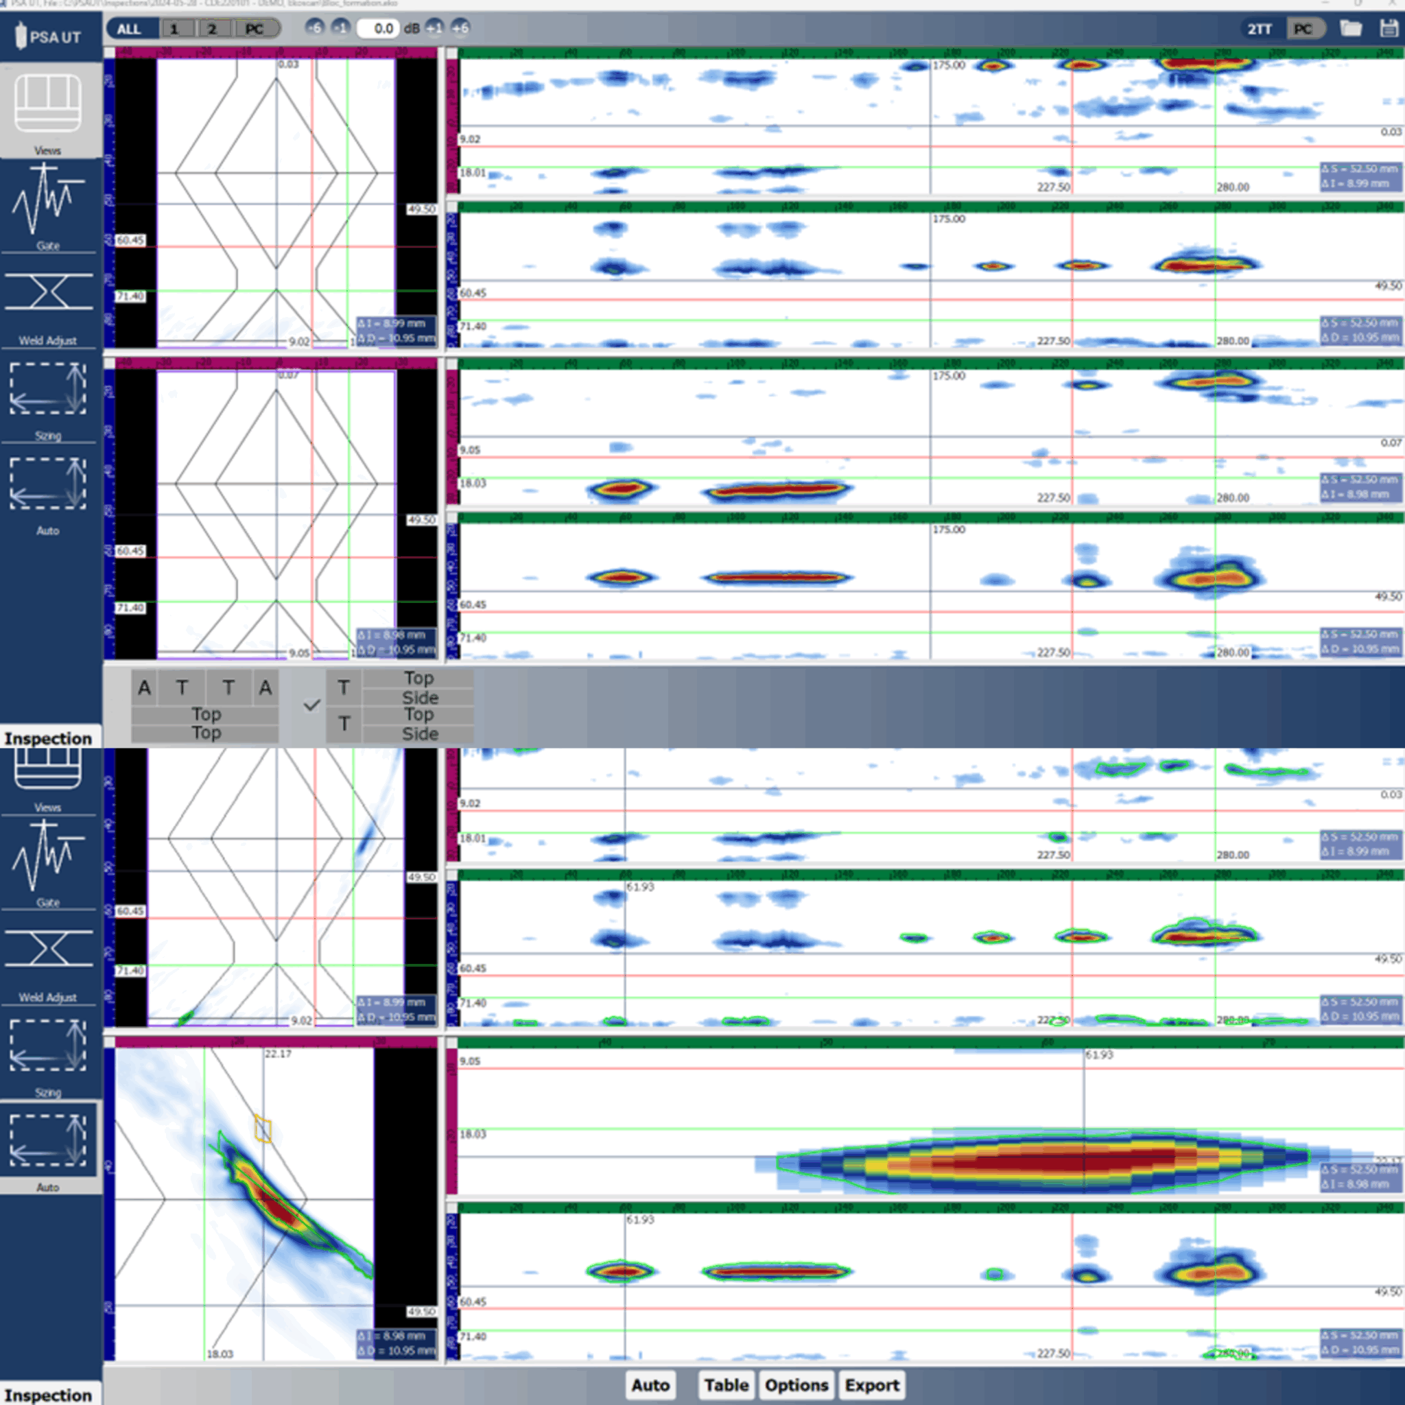1405x1405 pixels.
Task: Edit the 0.0 dB gain field
Action: tap(378, 29)
